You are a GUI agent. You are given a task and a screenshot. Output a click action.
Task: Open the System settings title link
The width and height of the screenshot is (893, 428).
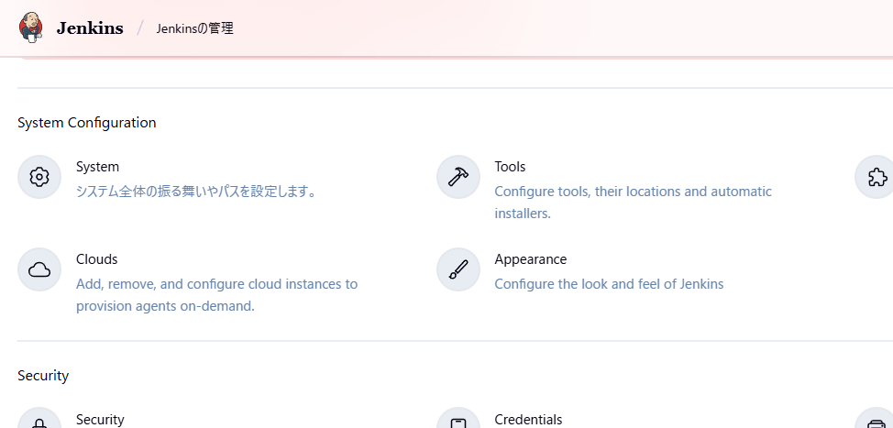click(97, 167)
